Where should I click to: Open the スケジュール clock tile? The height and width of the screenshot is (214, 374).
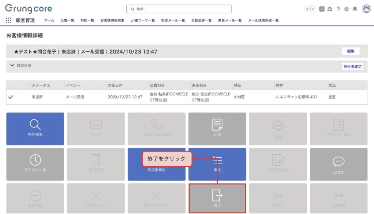(35, 164)
